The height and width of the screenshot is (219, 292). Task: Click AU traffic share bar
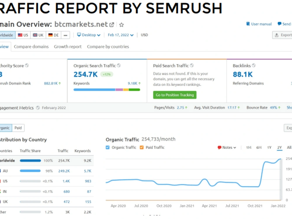pyautogui.click(x=30, y=171)
